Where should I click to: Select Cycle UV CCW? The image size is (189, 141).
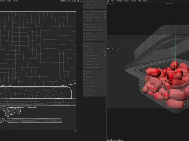click(94, 80)
